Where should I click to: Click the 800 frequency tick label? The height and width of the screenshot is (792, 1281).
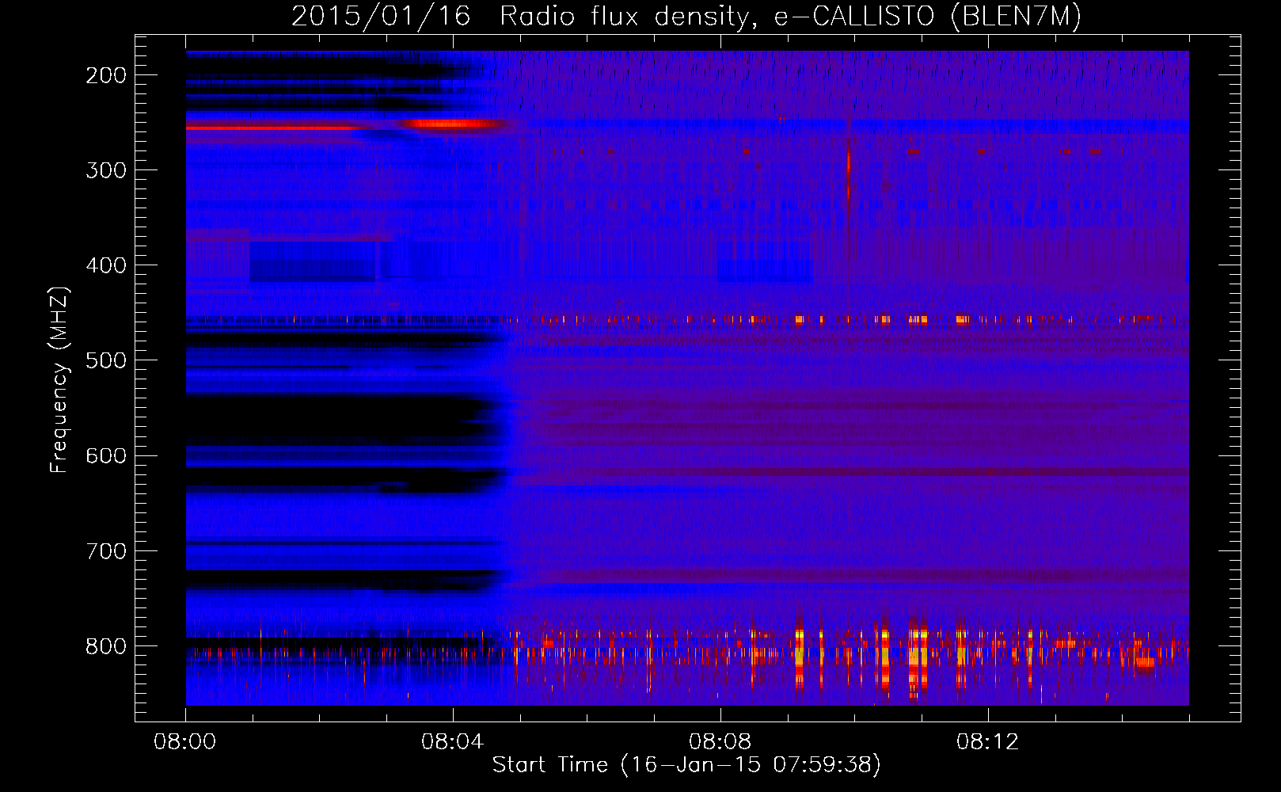(x=106, y=645)
